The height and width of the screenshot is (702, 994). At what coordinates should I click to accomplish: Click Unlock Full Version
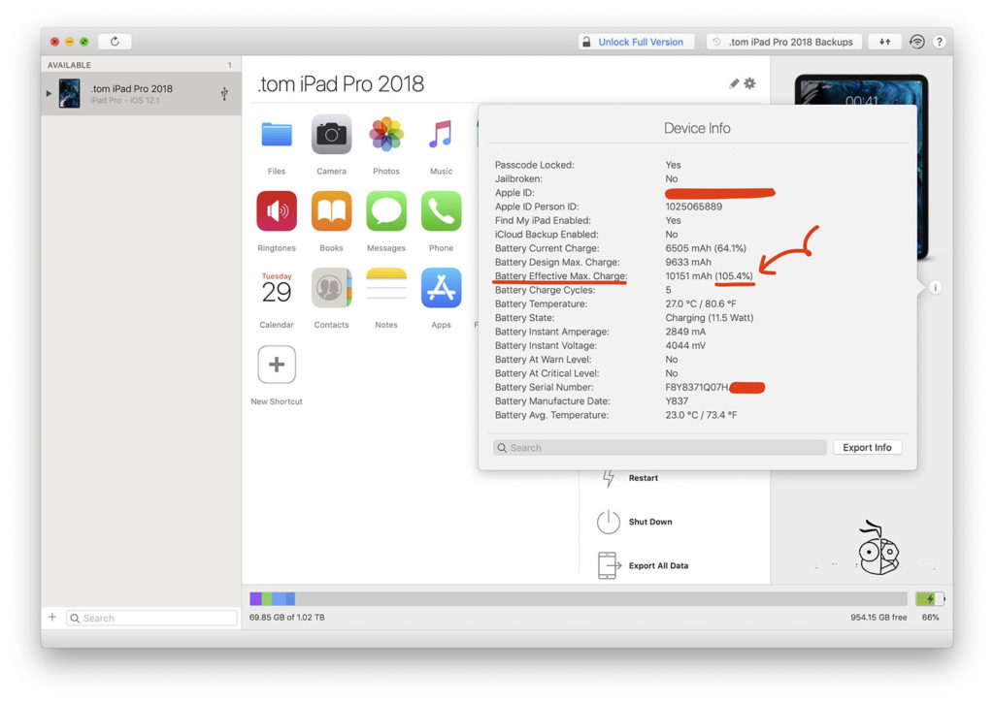point(636,42)
